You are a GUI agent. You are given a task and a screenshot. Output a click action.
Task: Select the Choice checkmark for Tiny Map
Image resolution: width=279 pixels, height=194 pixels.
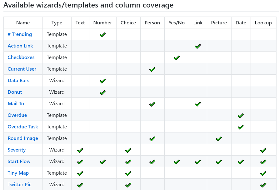(x=128, y=173)
